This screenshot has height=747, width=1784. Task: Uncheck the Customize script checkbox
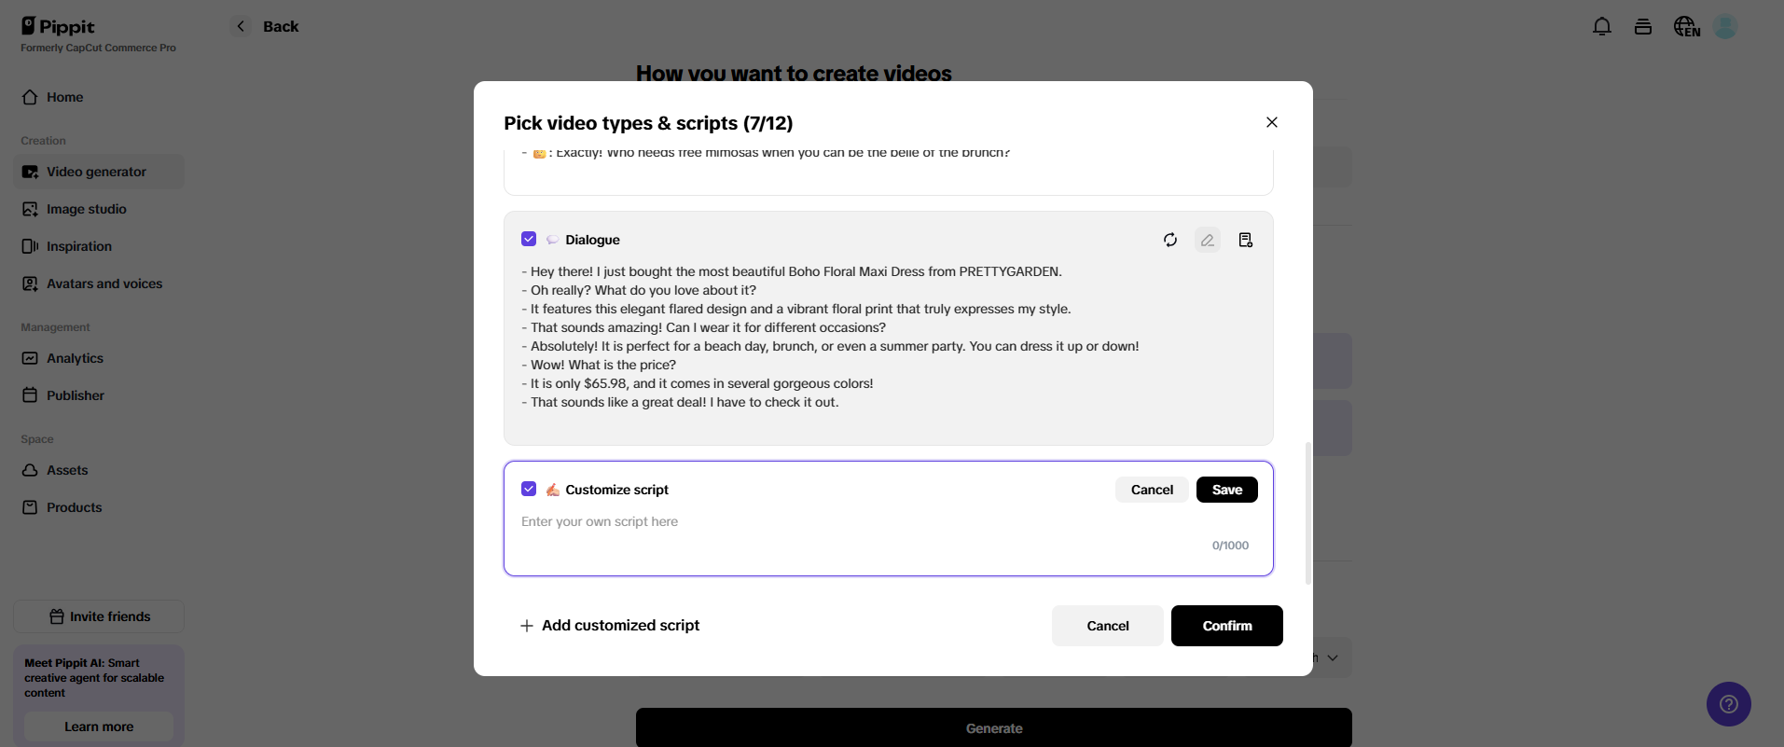coord(529,490)
